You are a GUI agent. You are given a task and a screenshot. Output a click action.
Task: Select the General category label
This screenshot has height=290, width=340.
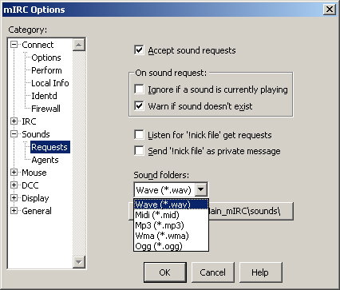click(x=37, y=211)
